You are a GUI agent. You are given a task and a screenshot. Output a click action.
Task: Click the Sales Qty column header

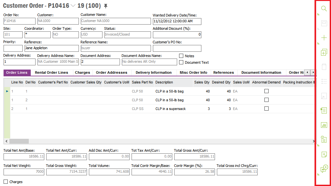point(202,82)
